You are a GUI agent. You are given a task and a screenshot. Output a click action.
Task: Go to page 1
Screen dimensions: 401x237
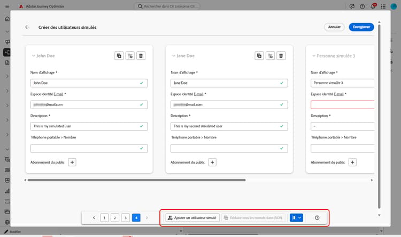click(x=104, y=218)
